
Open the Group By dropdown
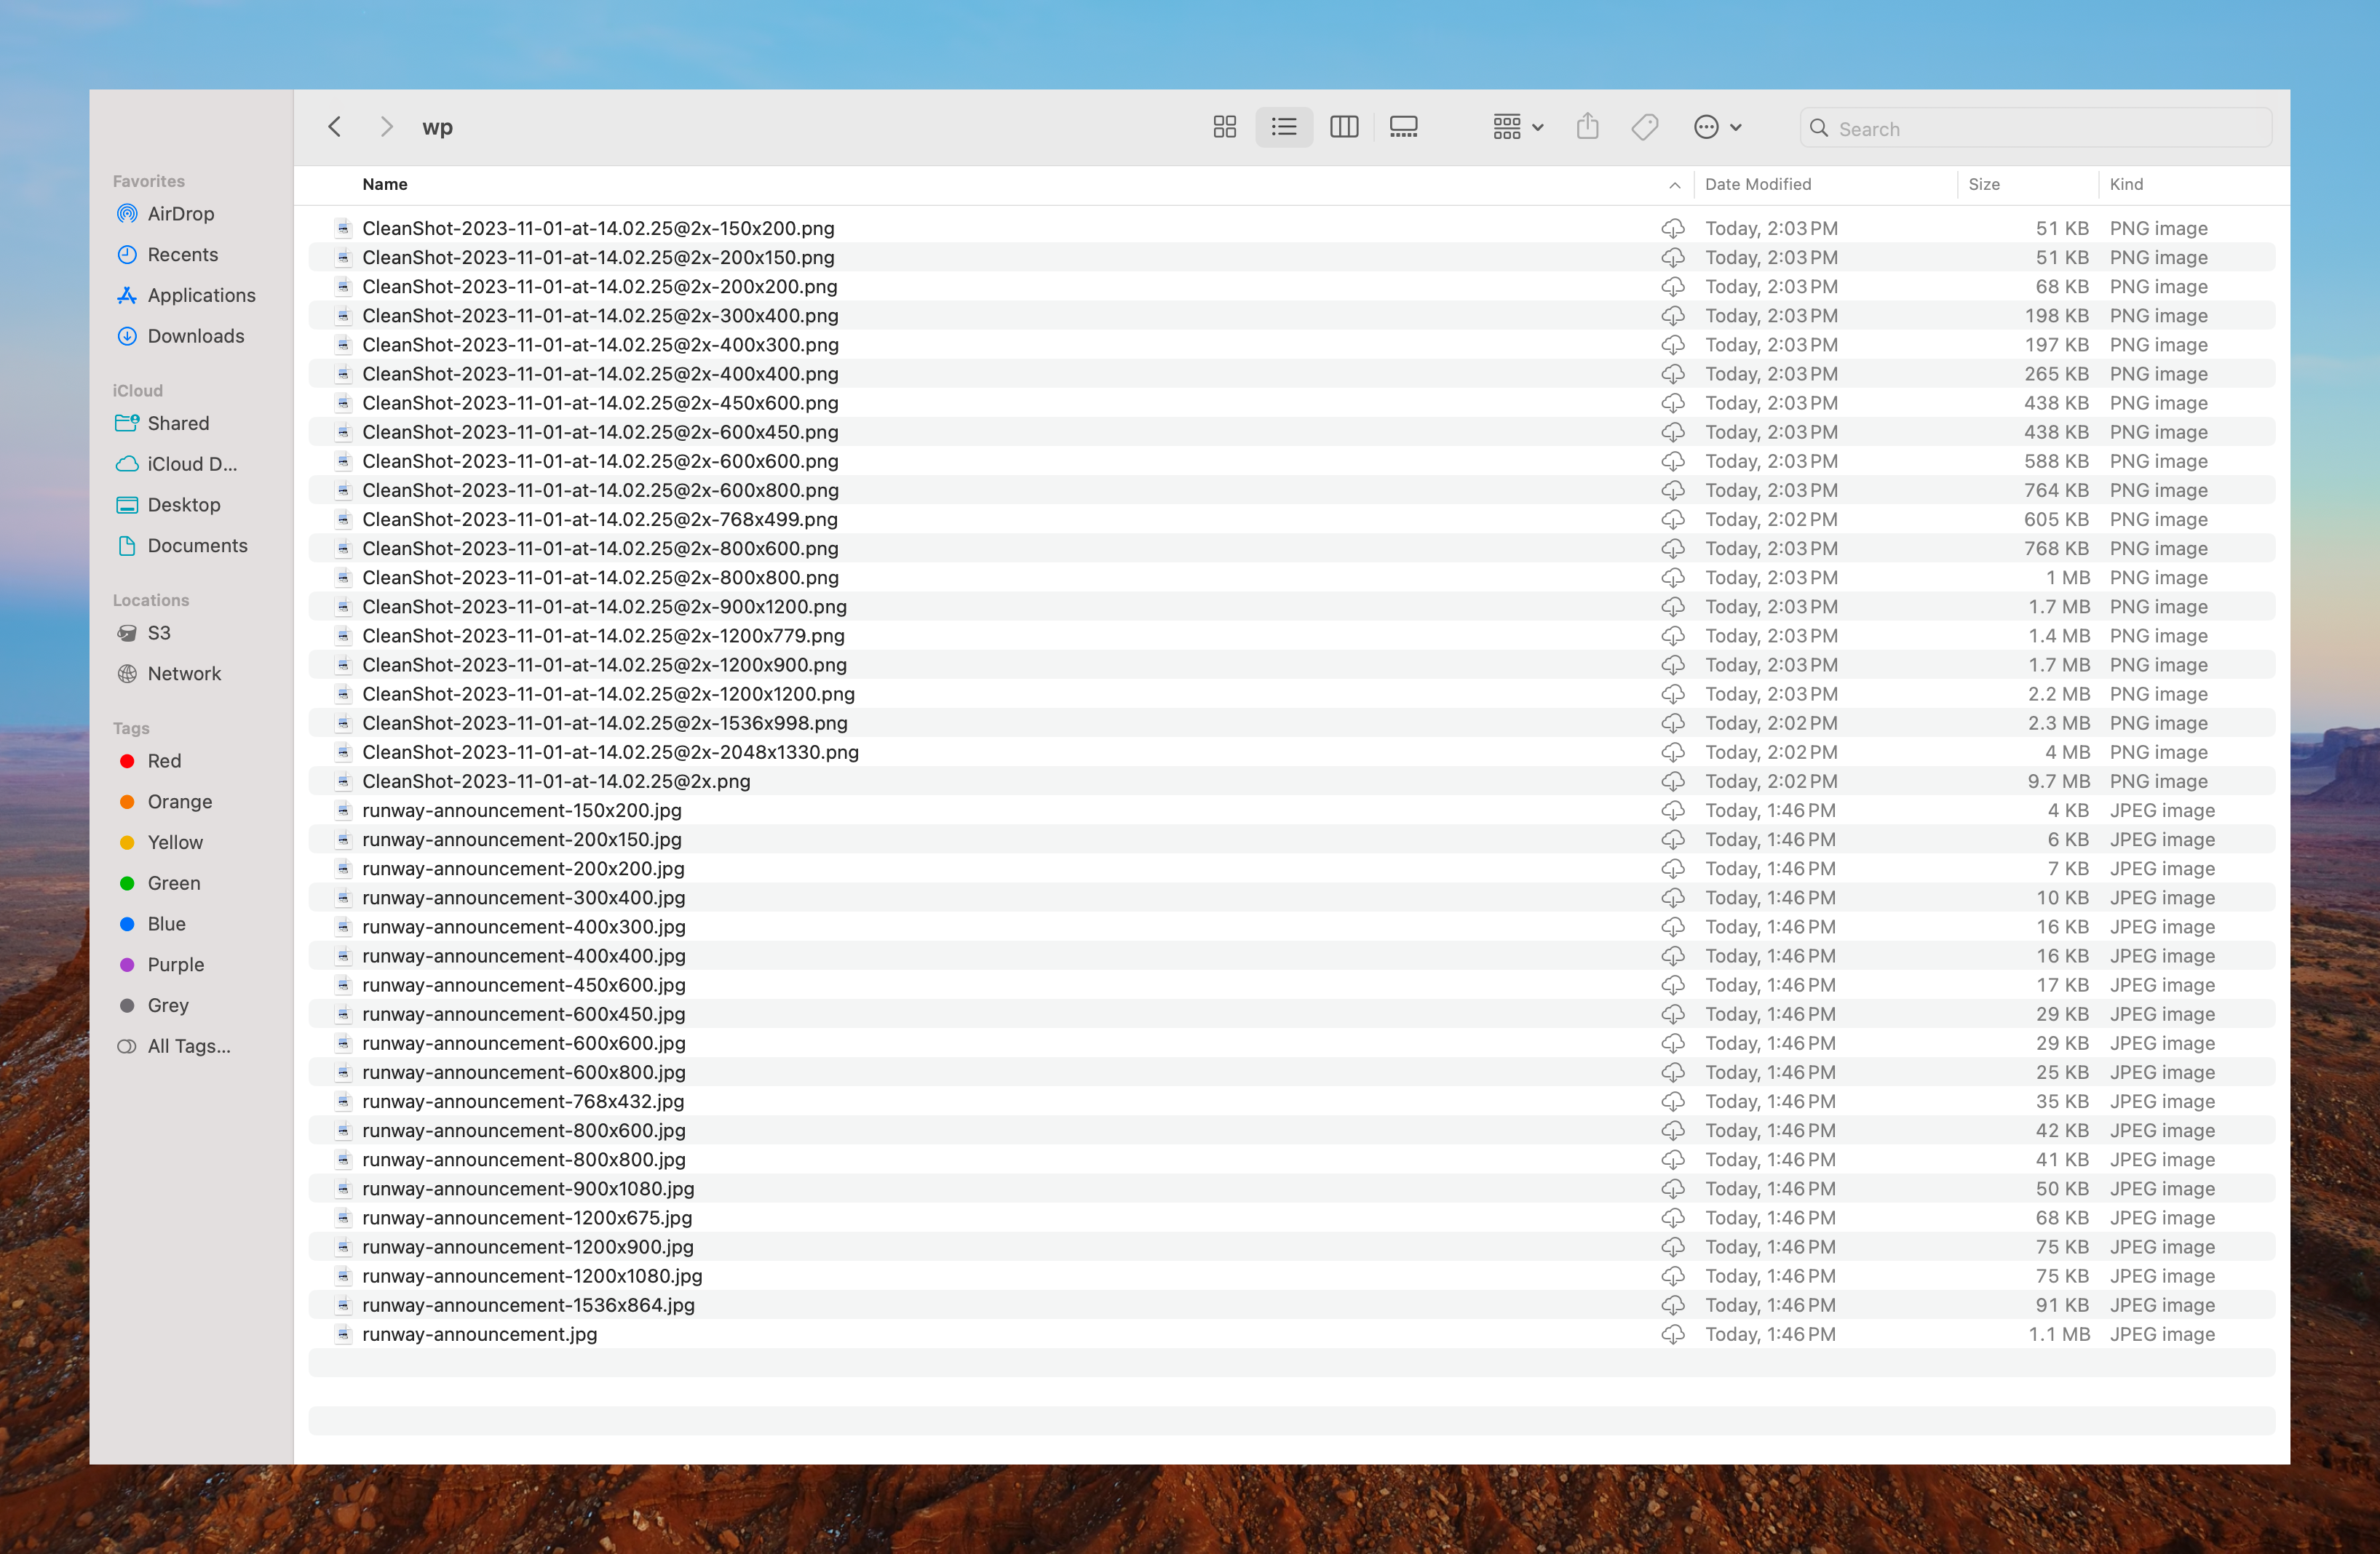pyautogui.click(x=1517, y=127)
